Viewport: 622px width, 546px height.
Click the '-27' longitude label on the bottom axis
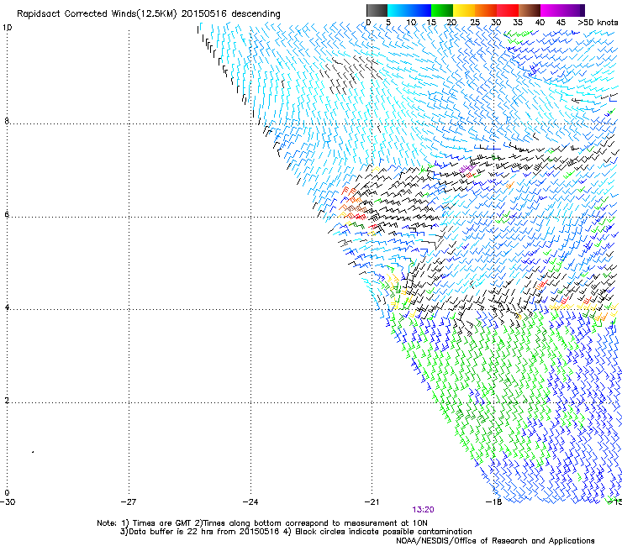(x=129, y=502)
